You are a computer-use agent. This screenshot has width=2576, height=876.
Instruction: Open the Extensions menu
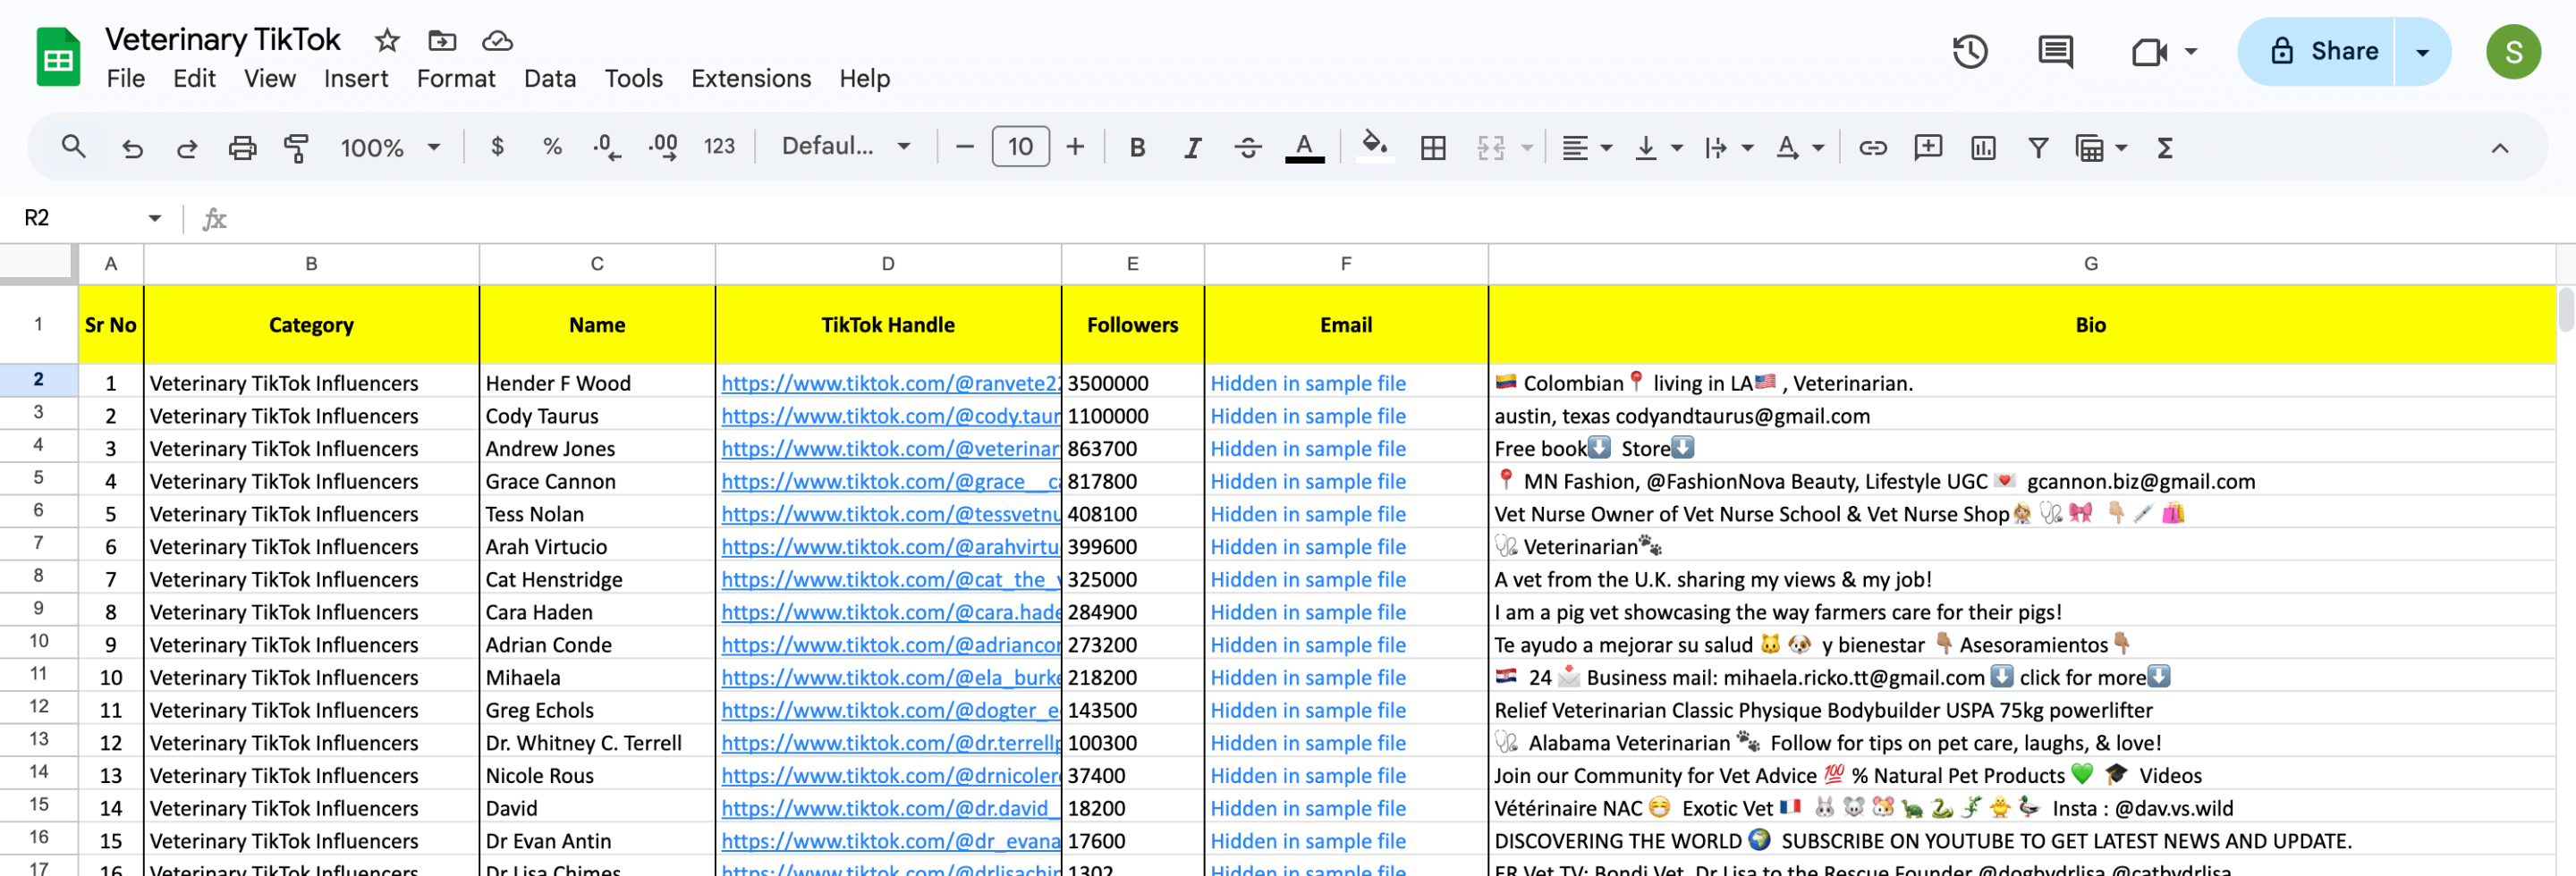point(751,78)
